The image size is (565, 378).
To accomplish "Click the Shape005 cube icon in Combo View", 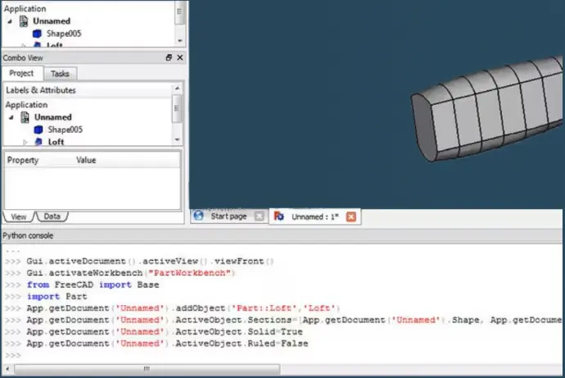I will [x=39, y=130].
